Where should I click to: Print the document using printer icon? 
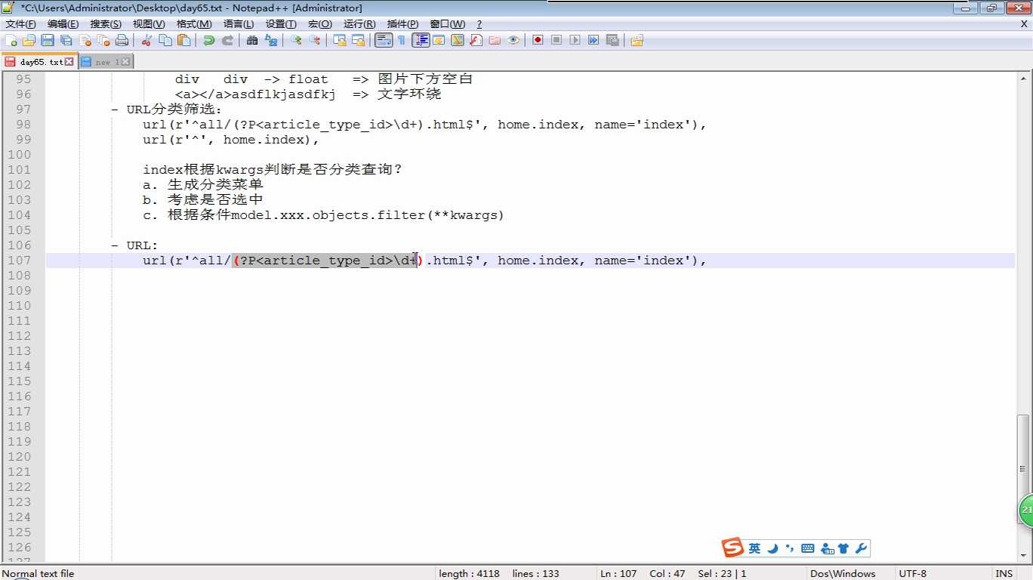click(122, 40)
